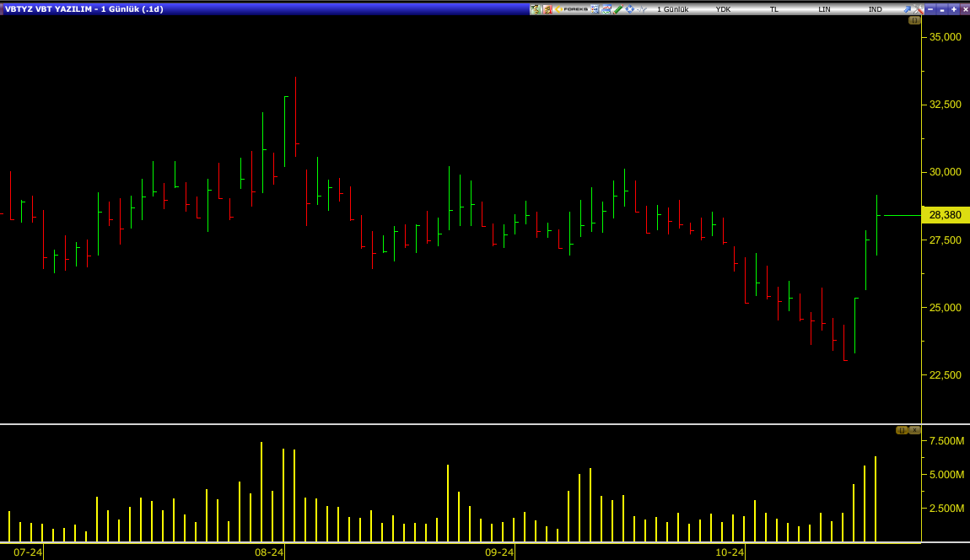Close the volume panel with x button
Screen dimensions: 970x560
(x=914, y=430)
